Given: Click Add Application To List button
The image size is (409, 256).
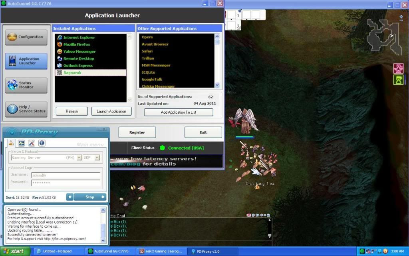Looking at the screenshot, I should 179,112.
